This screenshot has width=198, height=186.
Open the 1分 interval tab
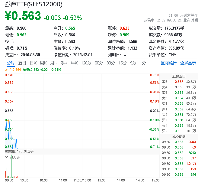(143, 63)
